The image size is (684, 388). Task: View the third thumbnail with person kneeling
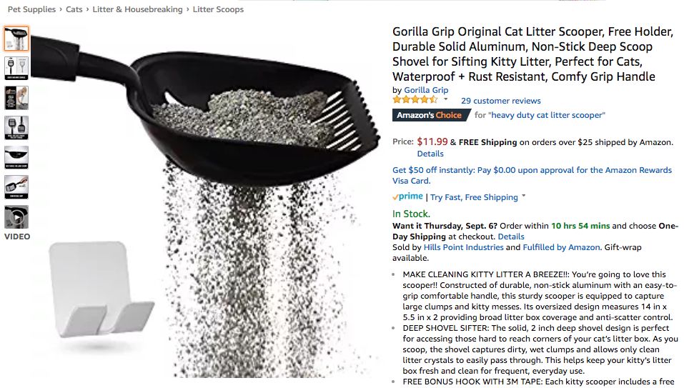click(16, 98)
